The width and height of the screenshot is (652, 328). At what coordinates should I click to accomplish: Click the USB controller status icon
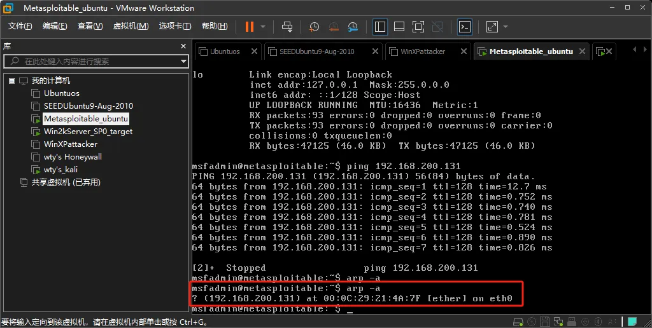tap(572, 322)
